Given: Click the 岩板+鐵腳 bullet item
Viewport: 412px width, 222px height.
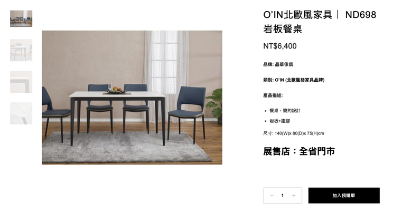Looking at the screenshot, I should click(x=280, y=121).
